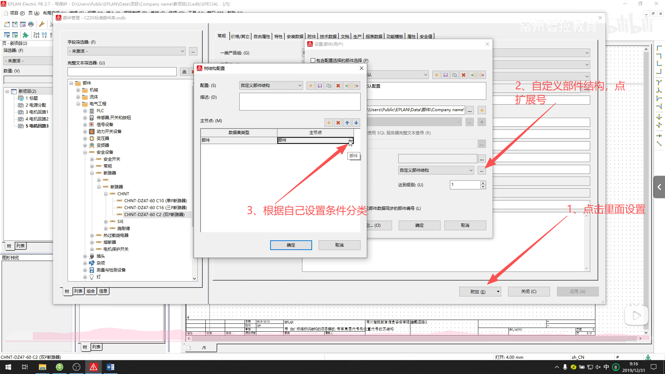Delete the selected main node
The image size is (665, 374).
(338, 123)
